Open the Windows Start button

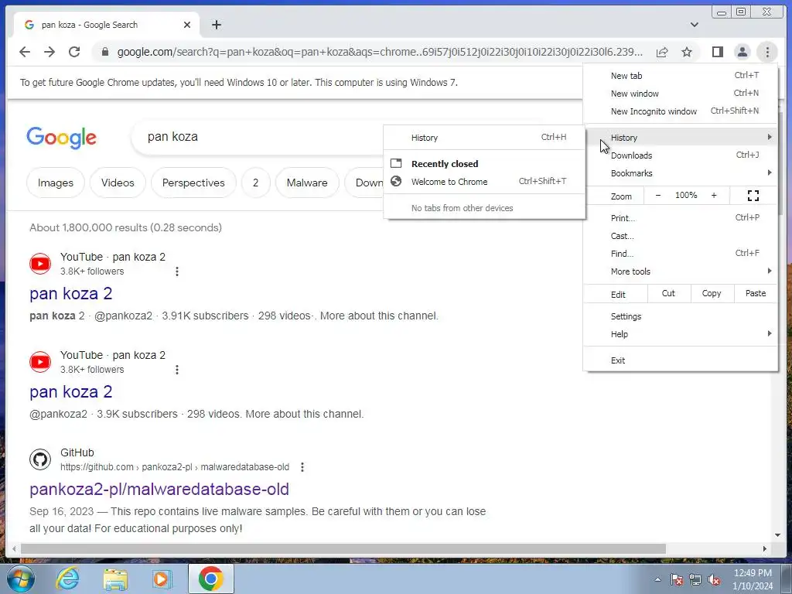click(x=21, y=579)
